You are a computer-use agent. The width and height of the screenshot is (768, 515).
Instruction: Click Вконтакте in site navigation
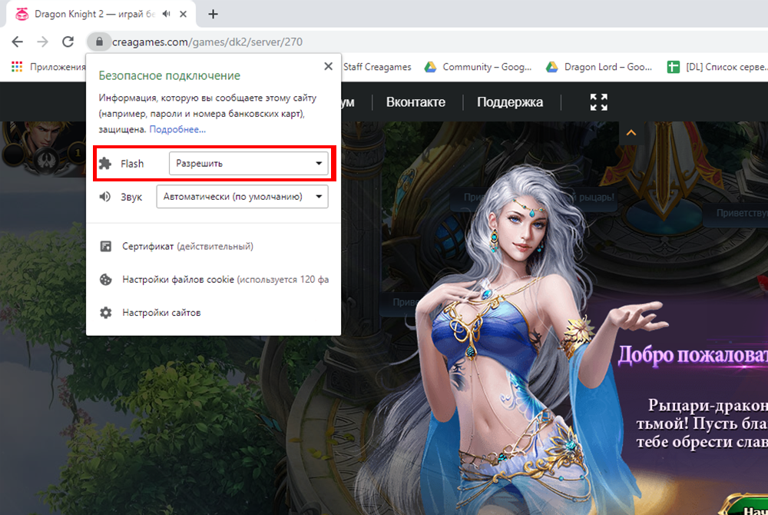click(415, 102)
